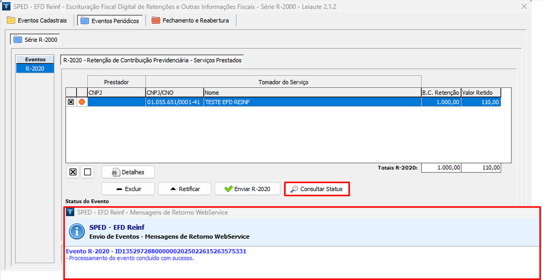Click the blue info icon in return message

click(77, 231)
